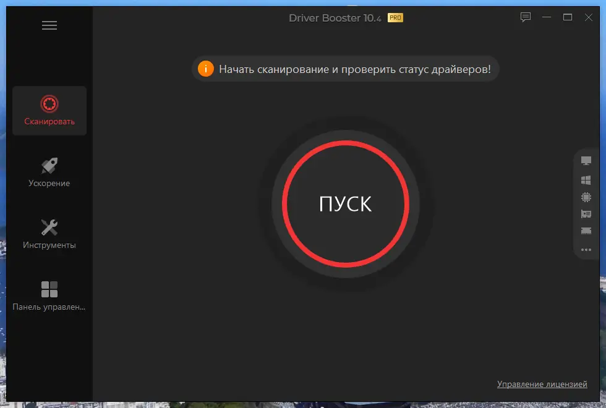Viewport: 606px width, 408px height.
Task: Select the graphics card icon
Action: pos(586,215)
